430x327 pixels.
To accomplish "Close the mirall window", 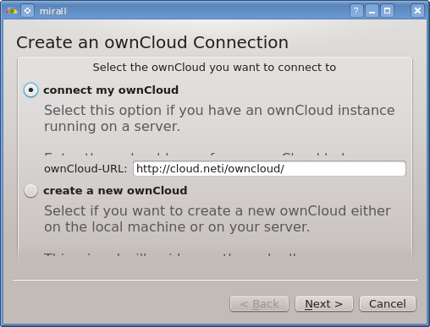I will click(x=417, y=11).
